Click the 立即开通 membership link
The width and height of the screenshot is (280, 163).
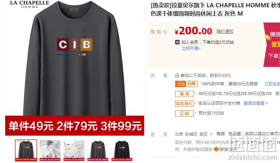191,48
